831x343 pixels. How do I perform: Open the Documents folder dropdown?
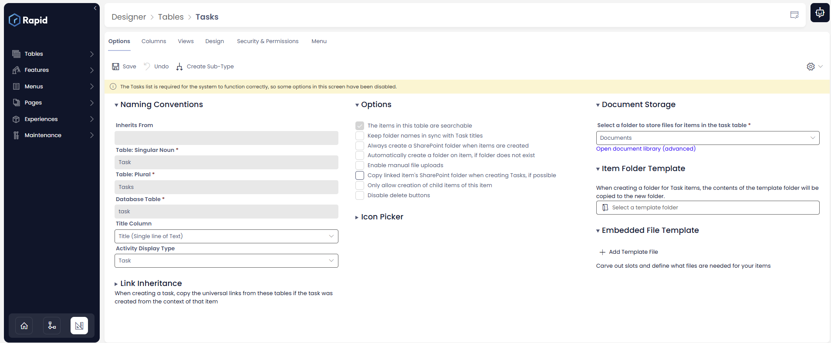click(708, 138)
